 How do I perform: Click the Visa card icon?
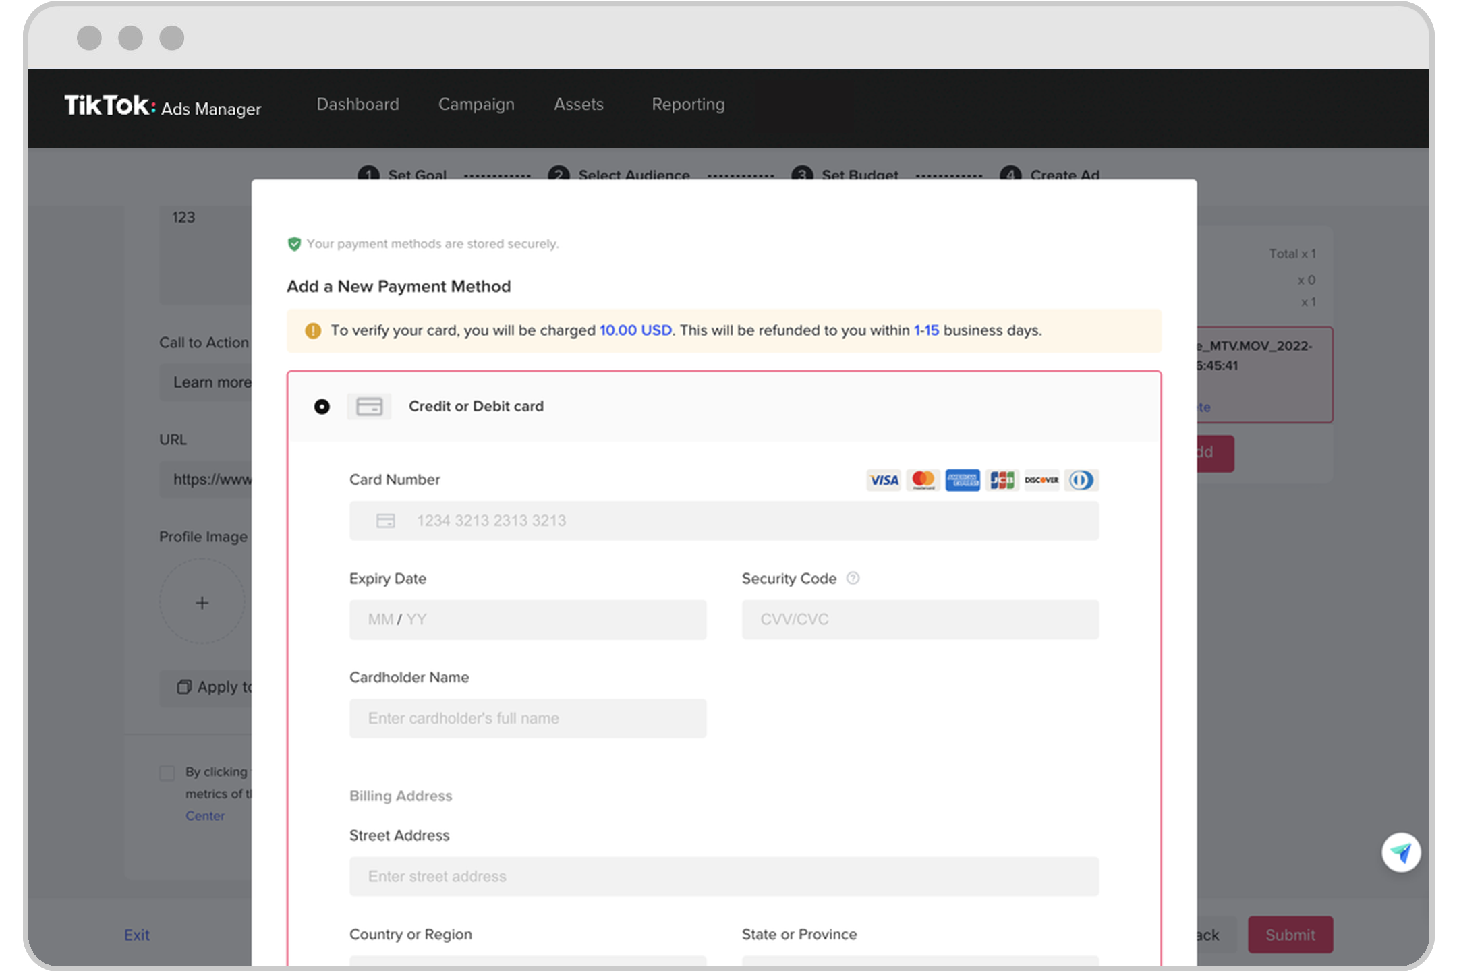tap(882, 479)
